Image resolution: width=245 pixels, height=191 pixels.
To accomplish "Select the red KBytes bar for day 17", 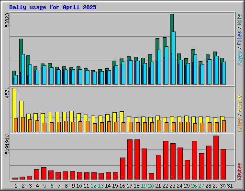I will pos(130,159).
